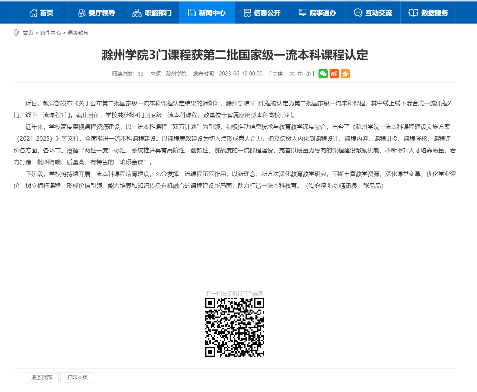
Task: Open the 皖事通办 menu item
Action: [318, 13]
